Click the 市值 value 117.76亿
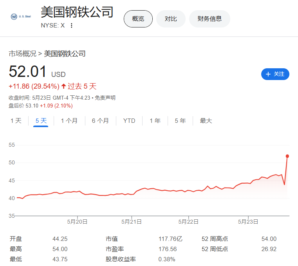The image size is (298, 266). [170, 239]
